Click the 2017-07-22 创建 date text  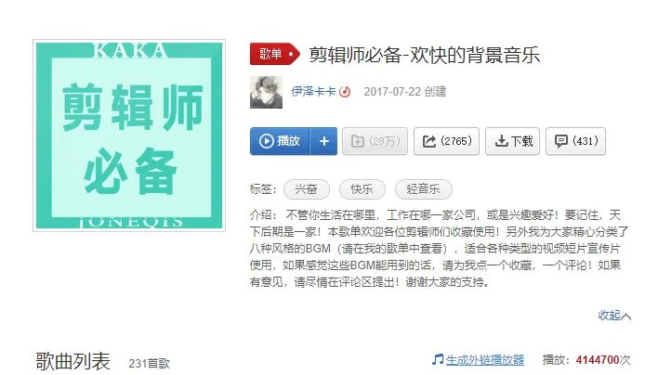pyautogui.click(x=405, y=91)
